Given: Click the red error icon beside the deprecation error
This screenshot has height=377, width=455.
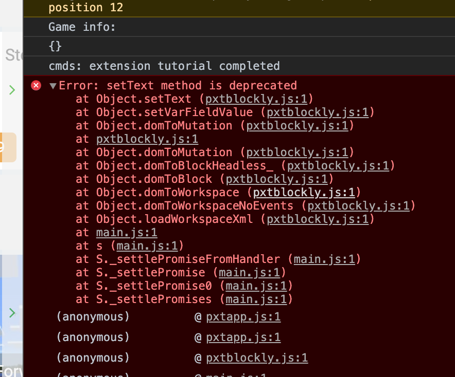Looking at the screenshot, I should pos(36,85).
